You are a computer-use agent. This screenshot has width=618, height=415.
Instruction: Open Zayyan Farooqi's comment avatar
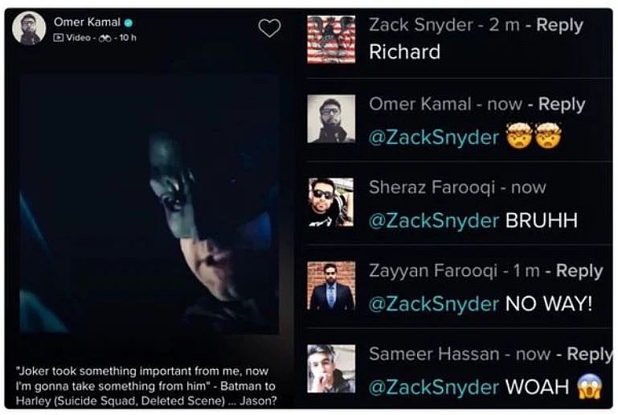pos(331,286)
